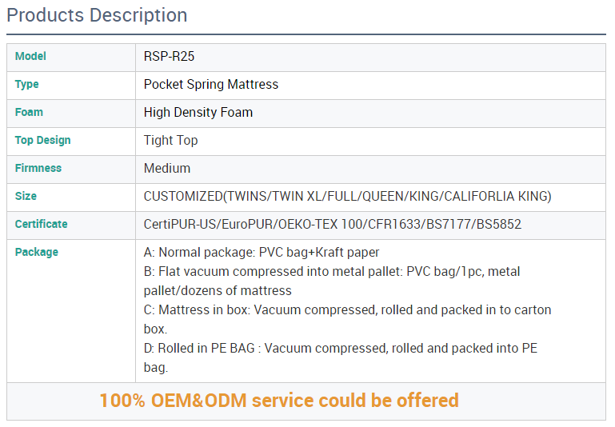Select the Size row label
The image size is (615, 427).
pyautogui.click(x=26, y=196)
